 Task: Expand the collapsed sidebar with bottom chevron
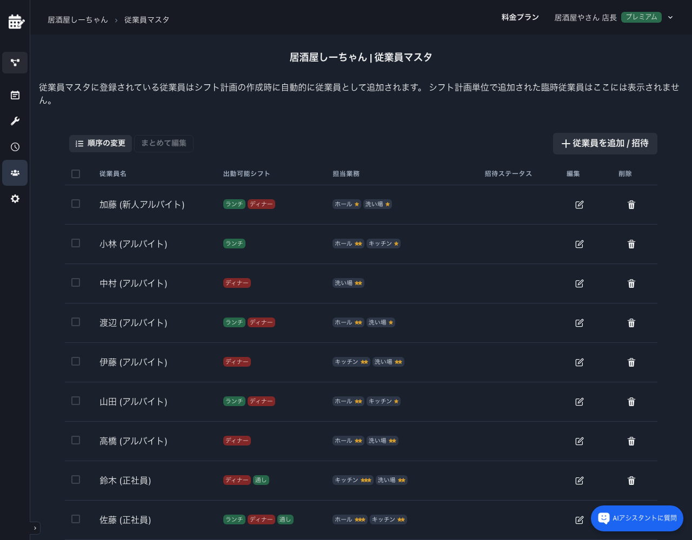35,528
